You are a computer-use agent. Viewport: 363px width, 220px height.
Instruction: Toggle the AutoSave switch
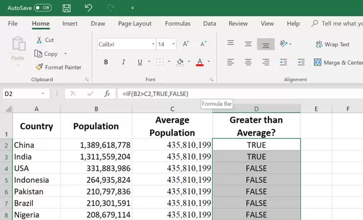(43, 8)
